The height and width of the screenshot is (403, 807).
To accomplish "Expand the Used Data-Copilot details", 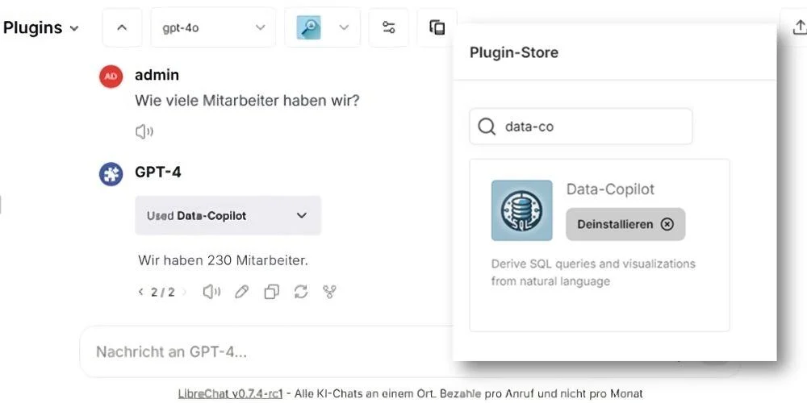I will tap(228, 215).
